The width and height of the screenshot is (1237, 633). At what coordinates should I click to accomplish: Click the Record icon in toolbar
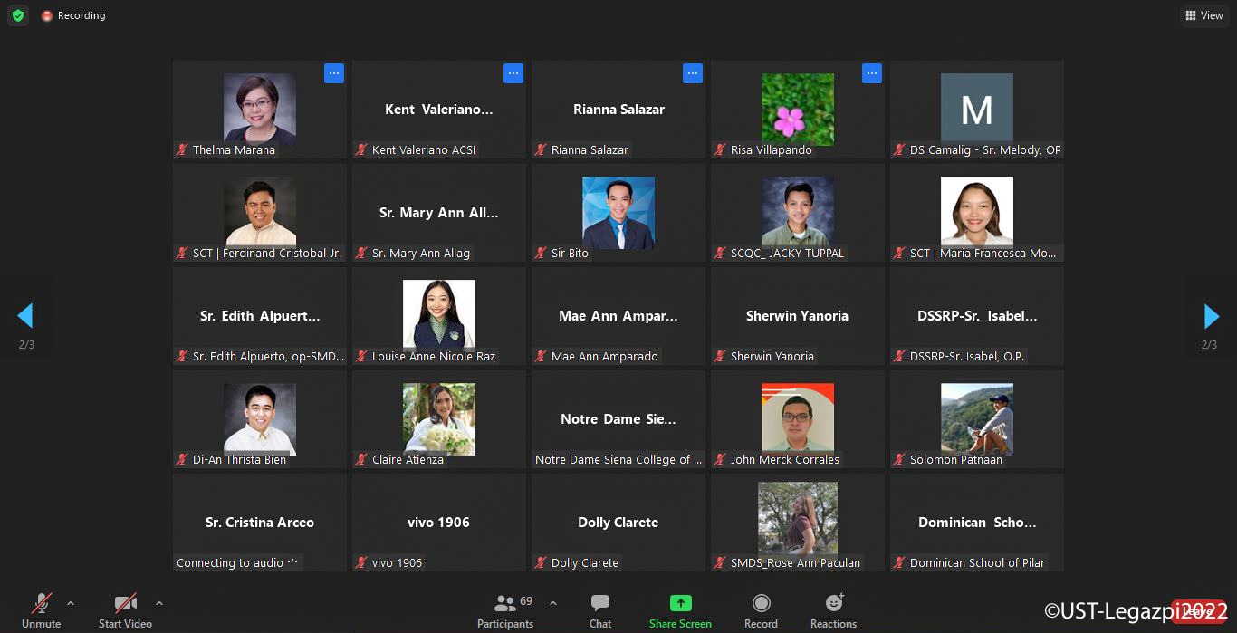(x=761, y=609)
